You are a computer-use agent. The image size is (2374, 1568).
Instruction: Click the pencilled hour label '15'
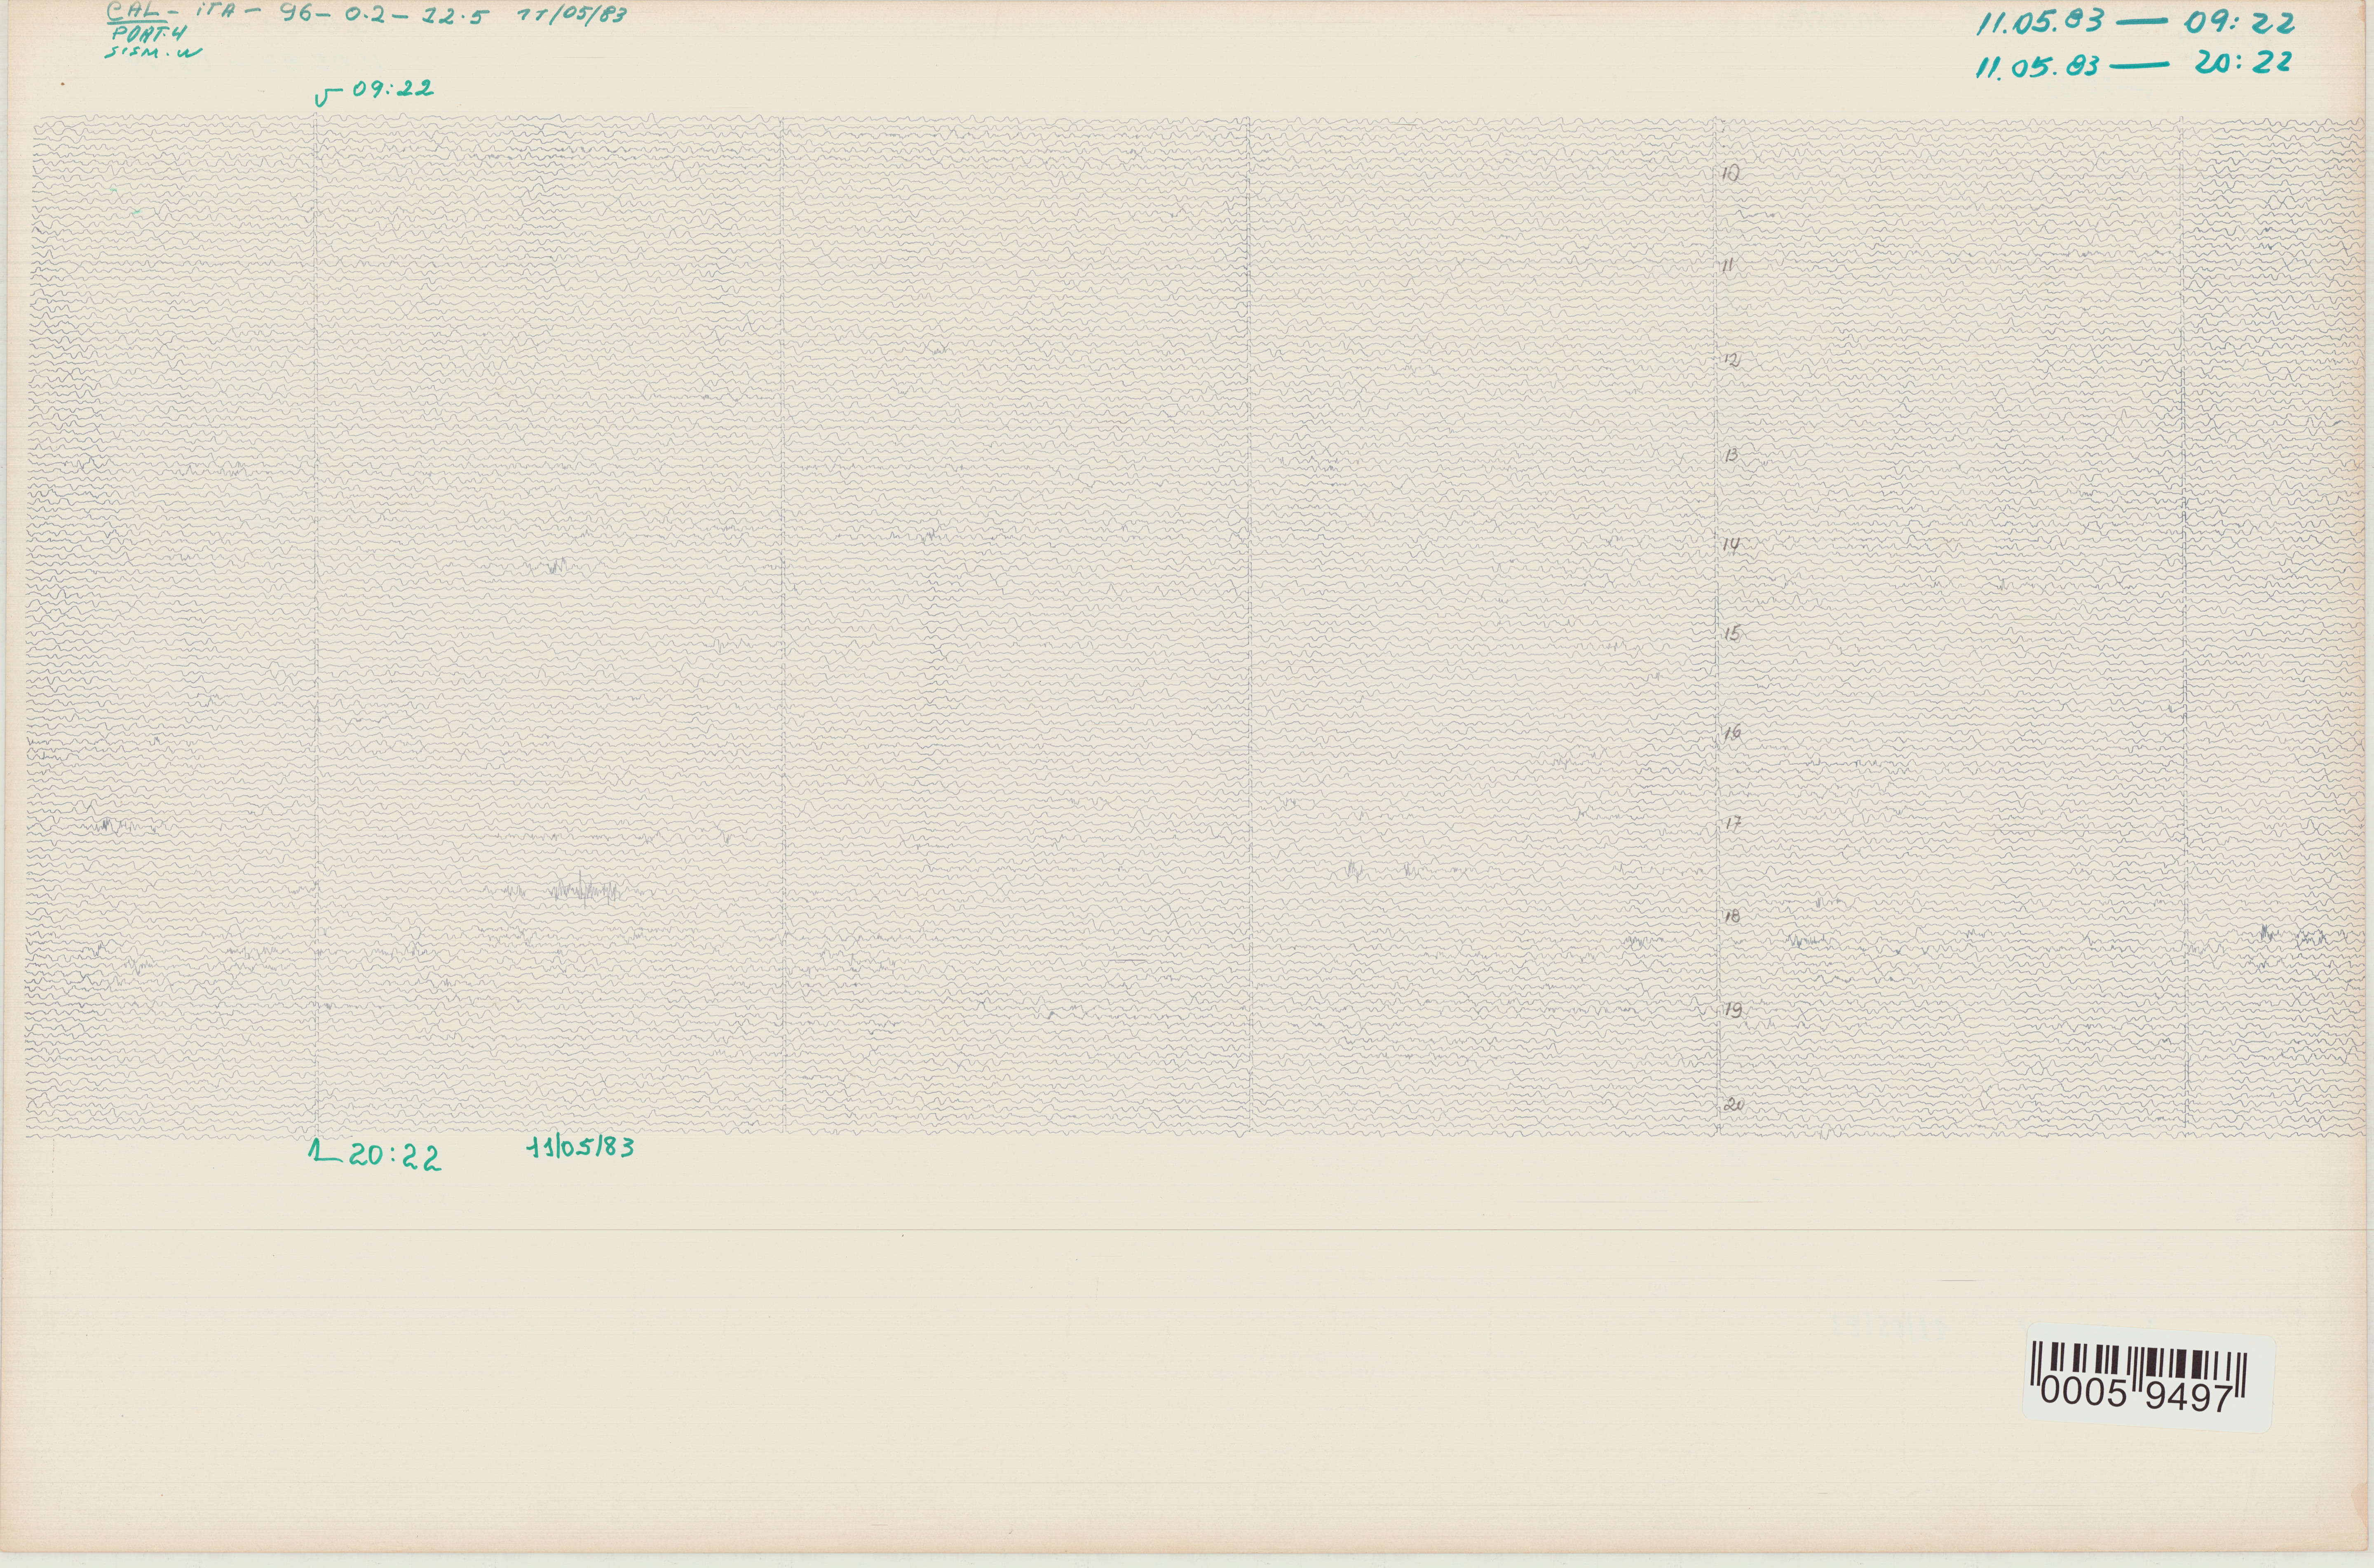pos(1733,634)
